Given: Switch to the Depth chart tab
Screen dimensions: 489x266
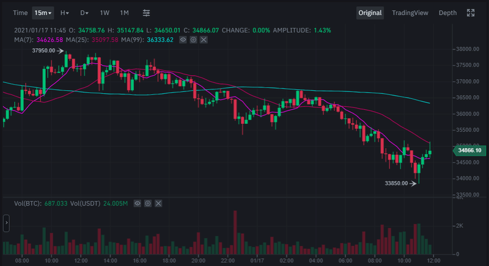Looking at the screenshot, I should [x=447, y=13].
